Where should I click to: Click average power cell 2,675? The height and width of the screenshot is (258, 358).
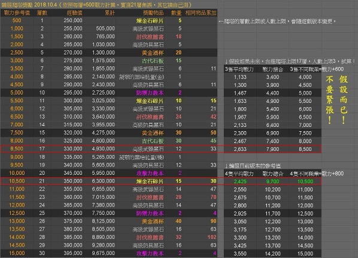coord(240,198)
